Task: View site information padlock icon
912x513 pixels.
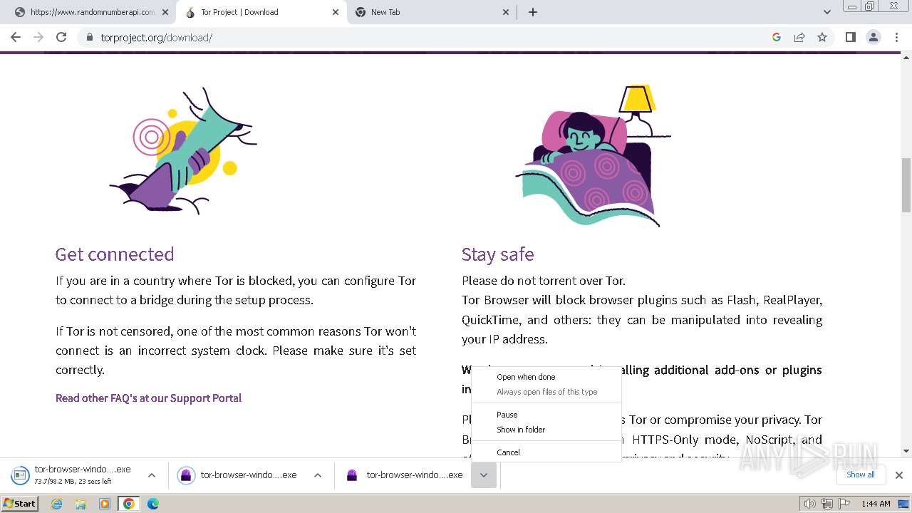Action: [x=90, y=37]
